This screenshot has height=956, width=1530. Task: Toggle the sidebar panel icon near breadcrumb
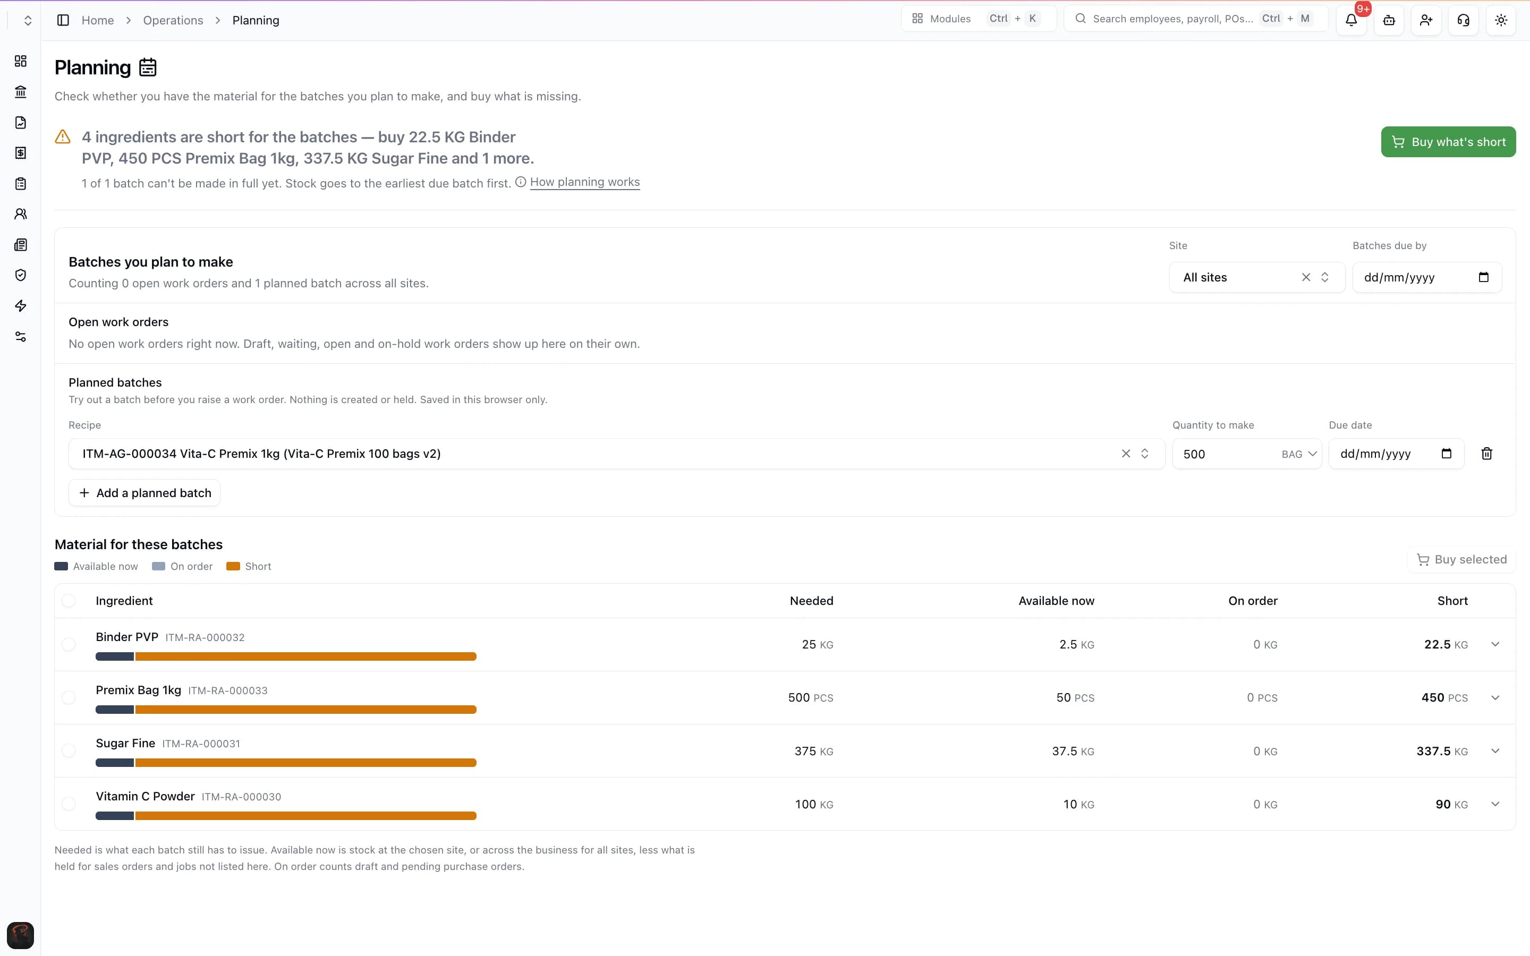(63, 20)
